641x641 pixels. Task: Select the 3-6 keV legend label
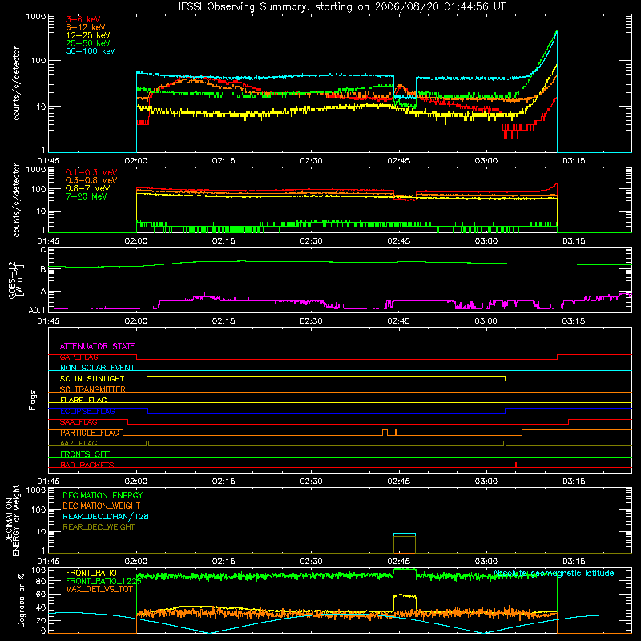83,19
